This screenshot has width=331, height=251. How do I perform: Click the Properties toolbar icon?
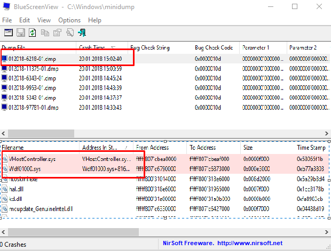[58, 33]
